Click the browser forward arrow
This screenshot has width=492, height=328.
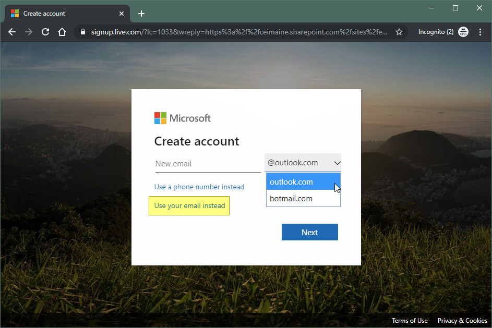(29, 32)
